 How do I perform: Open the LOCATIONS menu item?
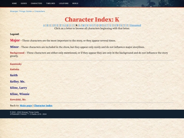click(64, 3)
